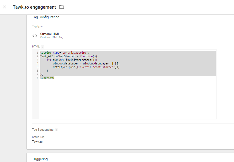234x162 pixels.
Task: Select the Custom HTML tag type
Action: point(50,34)
